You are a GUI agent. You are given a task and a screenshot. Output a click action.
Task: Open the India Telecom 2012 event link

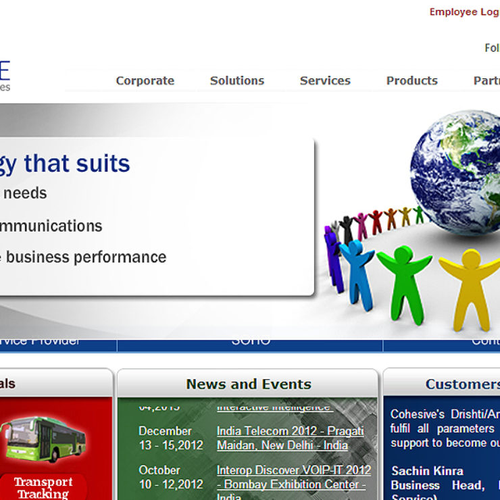290,438
